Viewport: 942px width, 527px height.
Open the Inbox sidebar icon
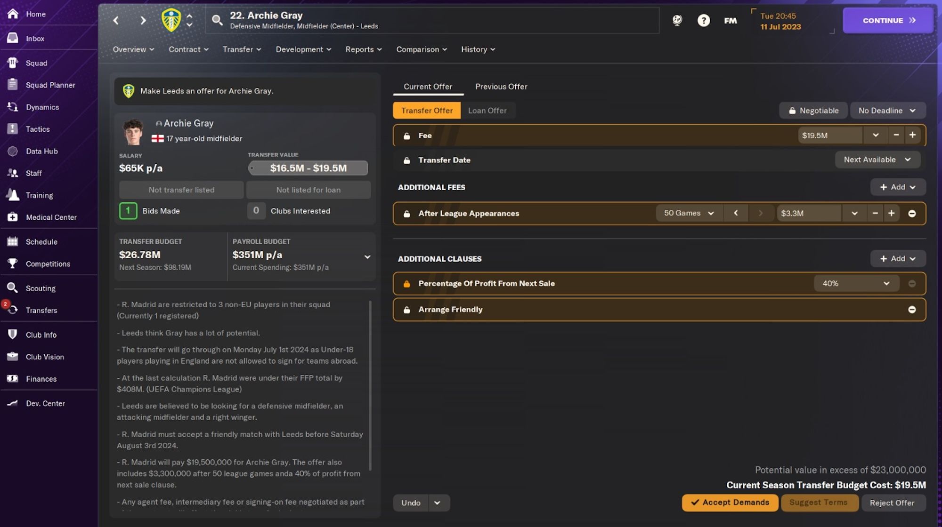click(13, 38)
